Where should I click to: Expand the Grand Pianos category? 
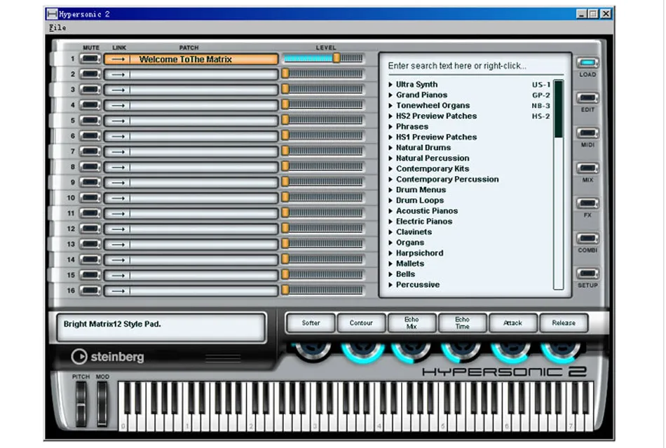pyautogui.click(x=390, y=95)
